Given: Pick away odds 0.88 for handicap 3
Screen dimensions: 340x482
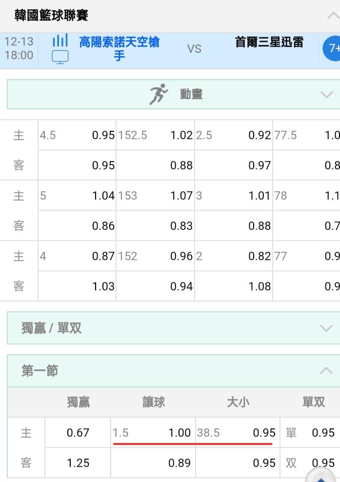Looking at the screenshot, I should tap(234, 225).
